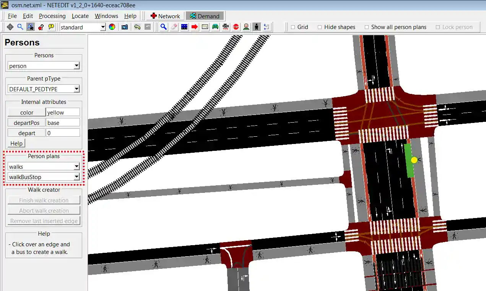Image resolution: width=486 pixels, height=291 pixels.
Task: Open the Parent pType DEFAULT_PEDTYPE dropdown
Action: coord(76,89)
